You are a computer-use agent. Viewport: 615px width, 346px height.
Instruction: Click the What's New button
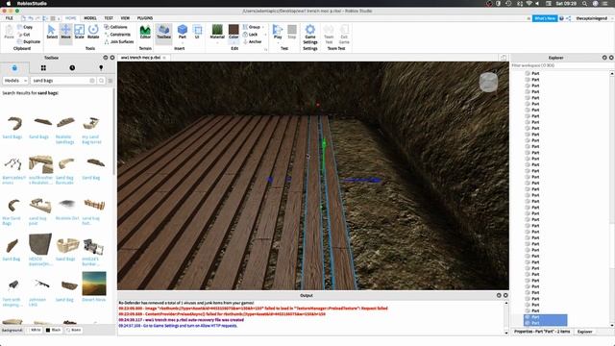point(545,18)
